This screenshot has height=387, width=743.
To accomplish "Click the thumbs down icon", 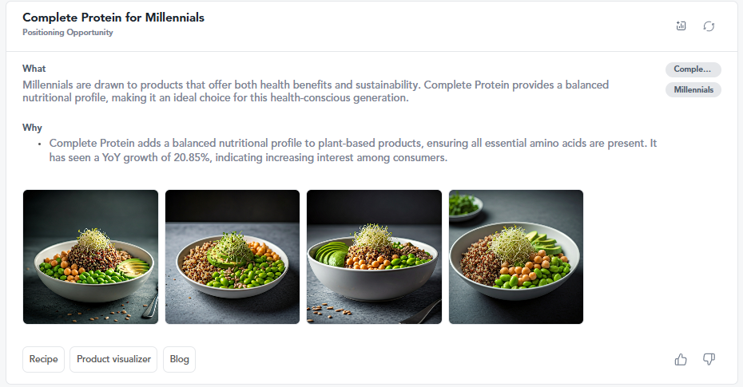I will pyautogui.click(x=709, y=359).
